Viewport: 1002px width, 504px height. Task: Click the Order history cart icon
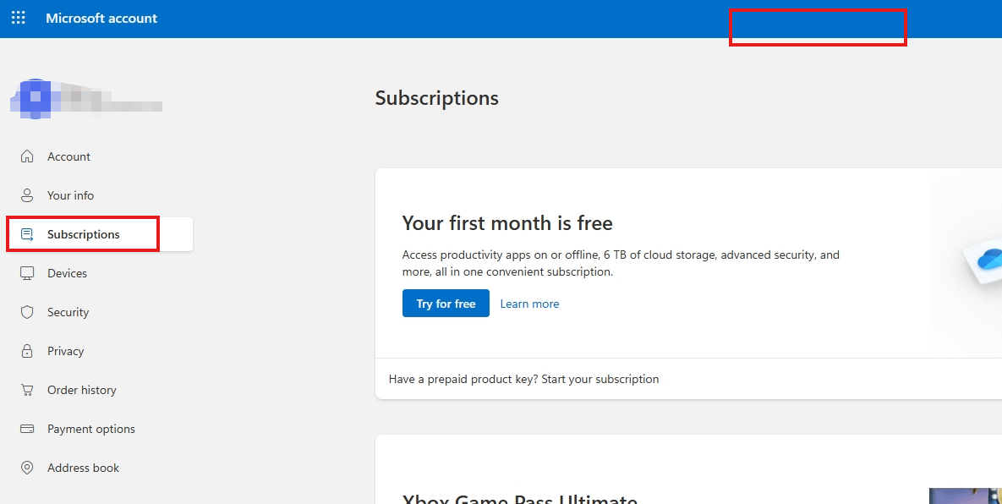(x=27, y=391)
